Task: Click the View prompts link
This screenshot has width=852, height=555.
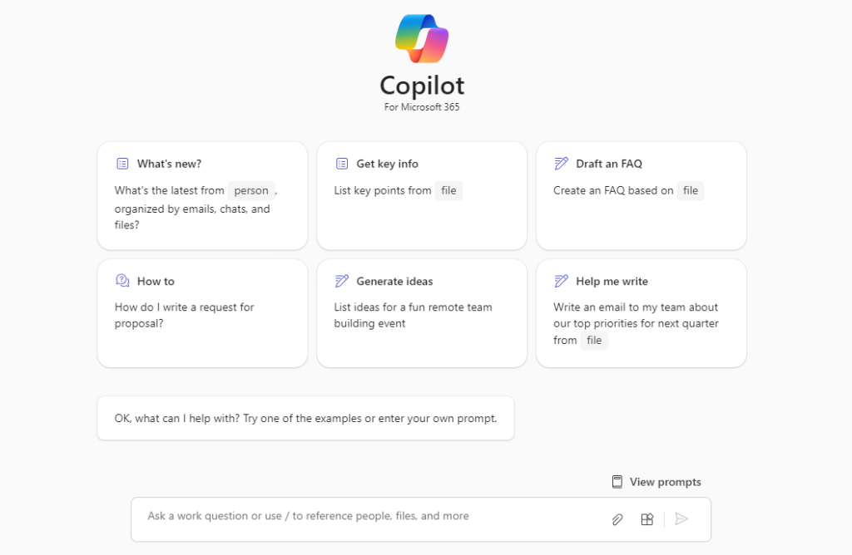Action: coord(665,482)
